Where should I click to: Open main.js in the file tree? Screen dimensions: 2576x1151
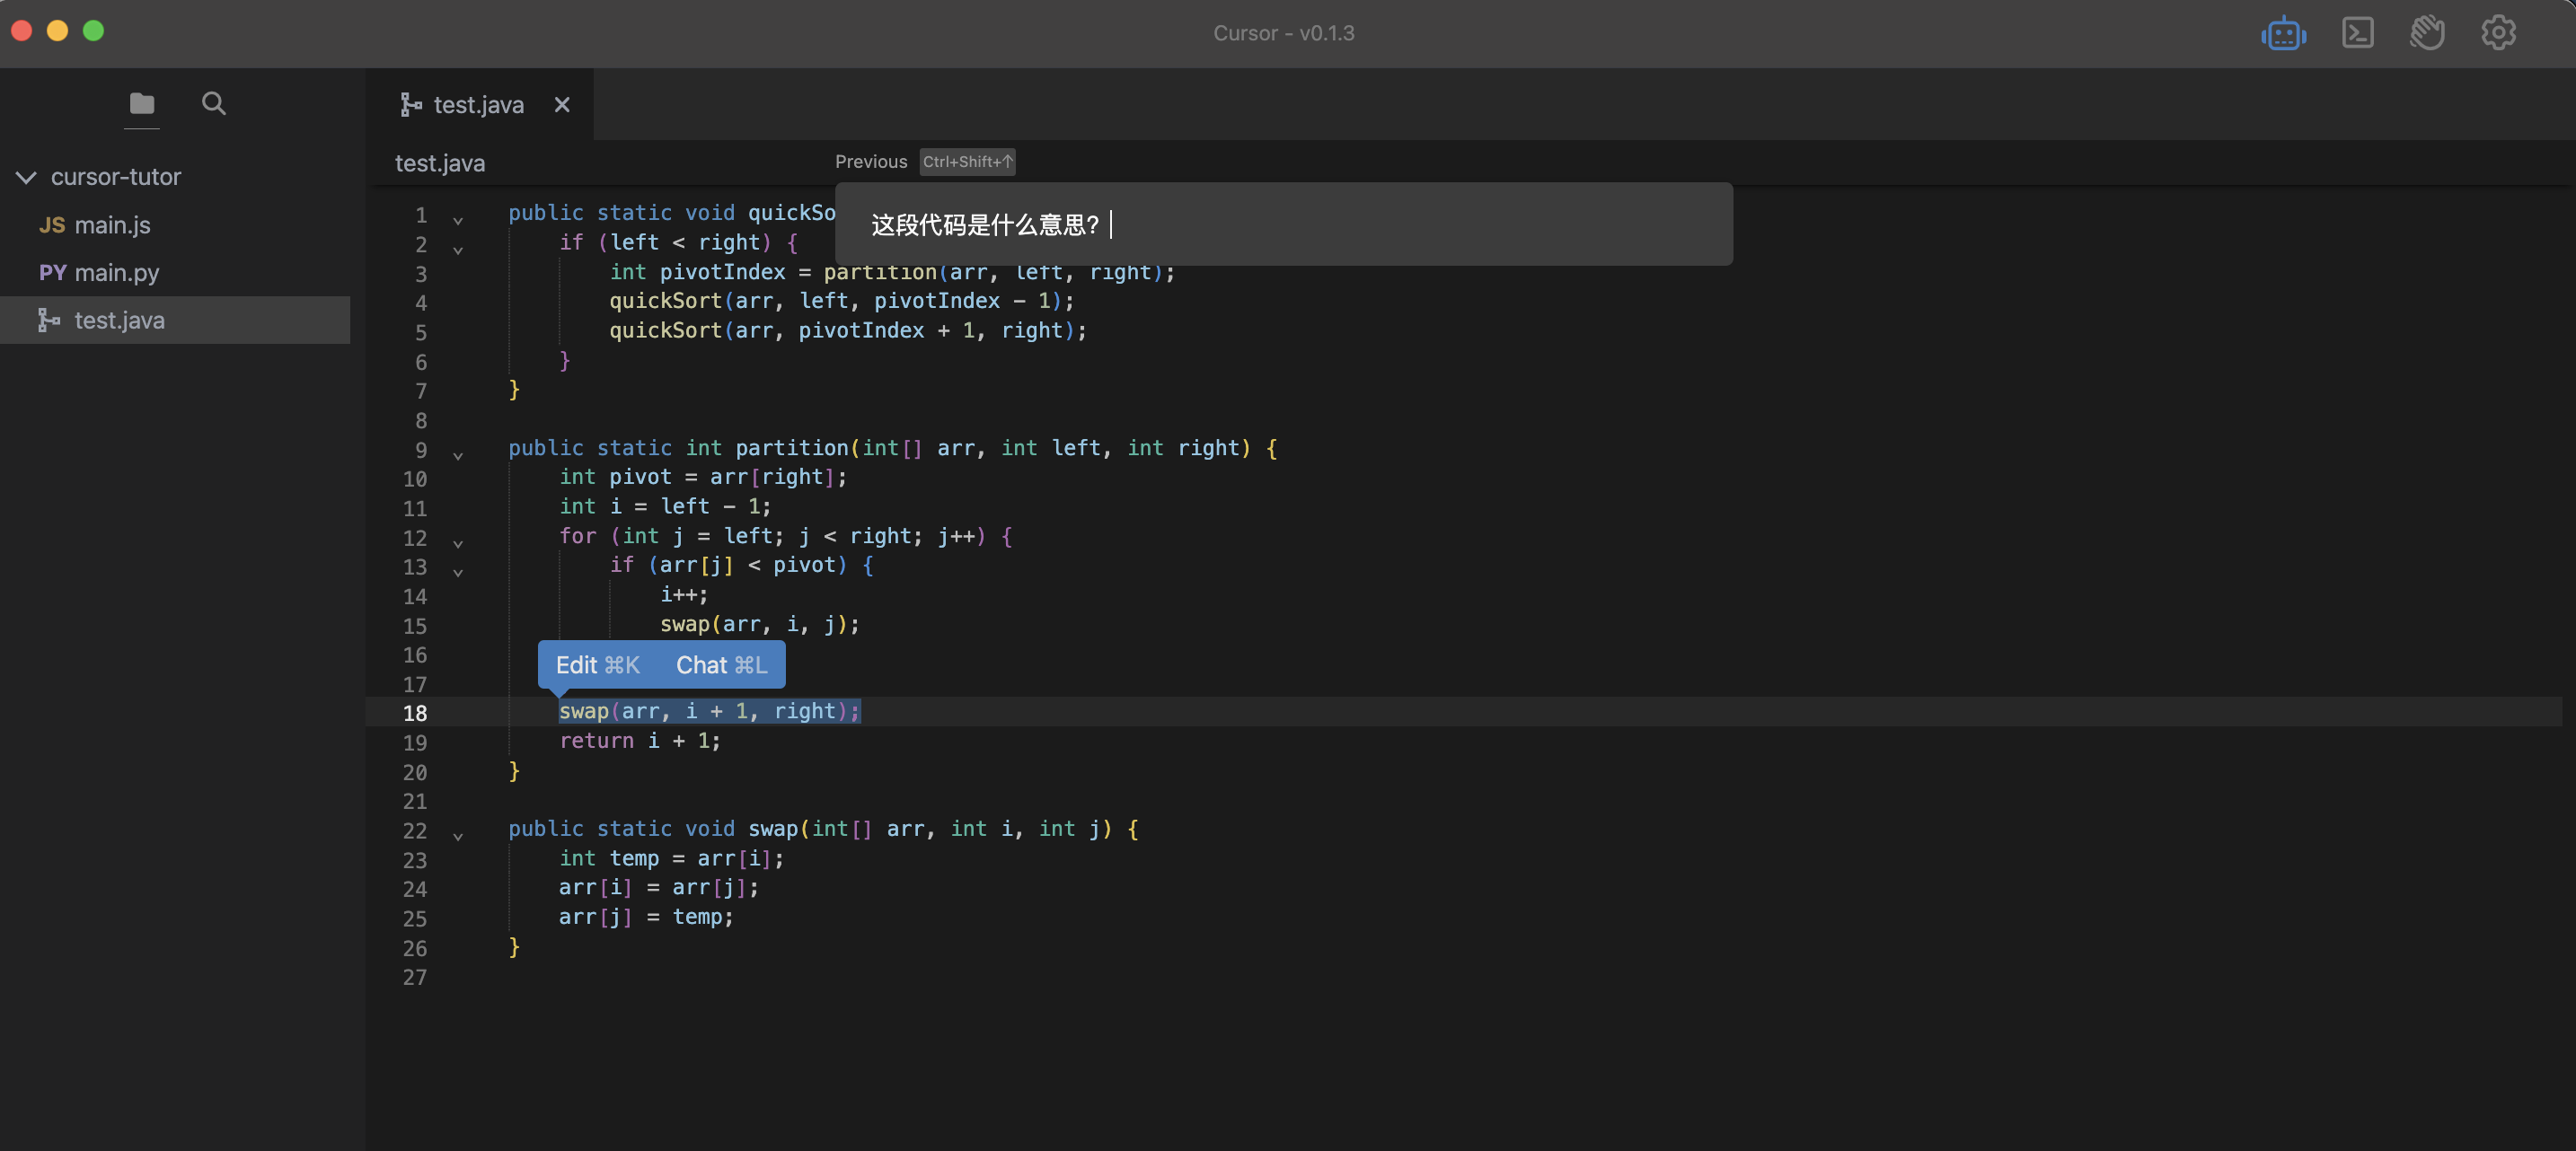(112, 225)
